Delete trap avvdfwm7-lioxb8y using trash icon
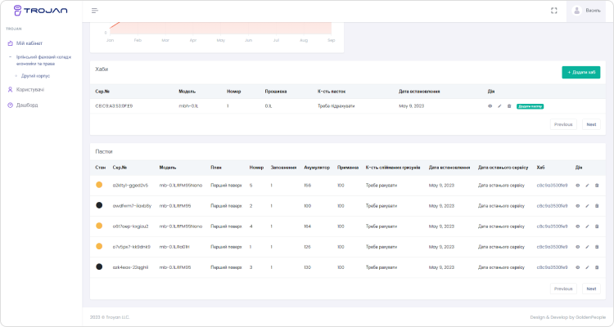The image size is (614, 327). point(597,206)
